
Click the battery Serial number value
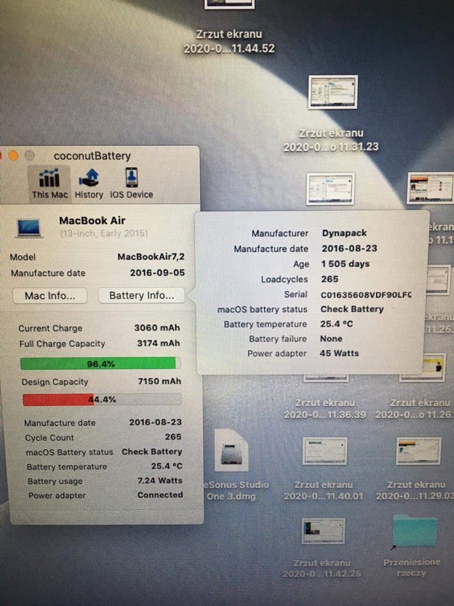366,295
